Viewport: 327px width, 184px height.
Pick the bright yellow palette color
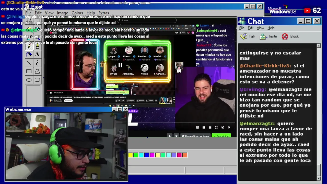131,155
